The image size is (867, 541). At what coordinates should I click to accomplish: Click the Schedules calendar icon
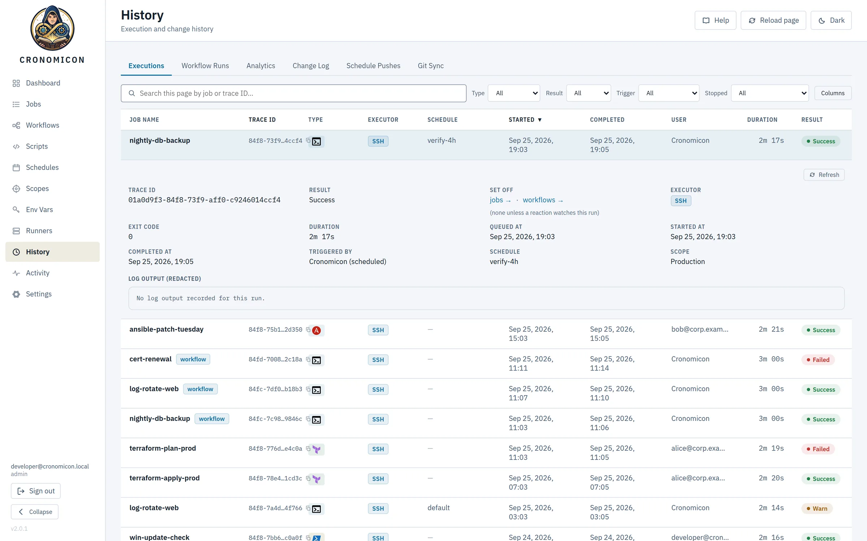(16, 168)
